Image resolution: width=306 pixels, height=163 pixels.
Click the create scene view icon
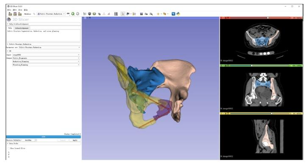coord(146,14)
